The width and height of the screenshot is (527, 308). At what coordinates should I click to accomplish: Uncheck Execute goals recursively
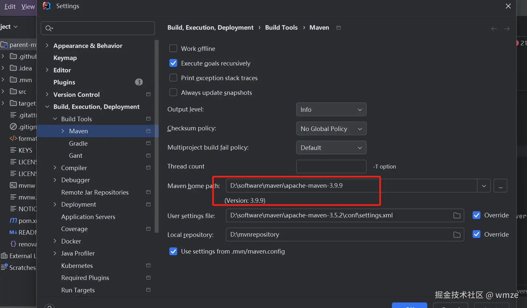(173, 63)
